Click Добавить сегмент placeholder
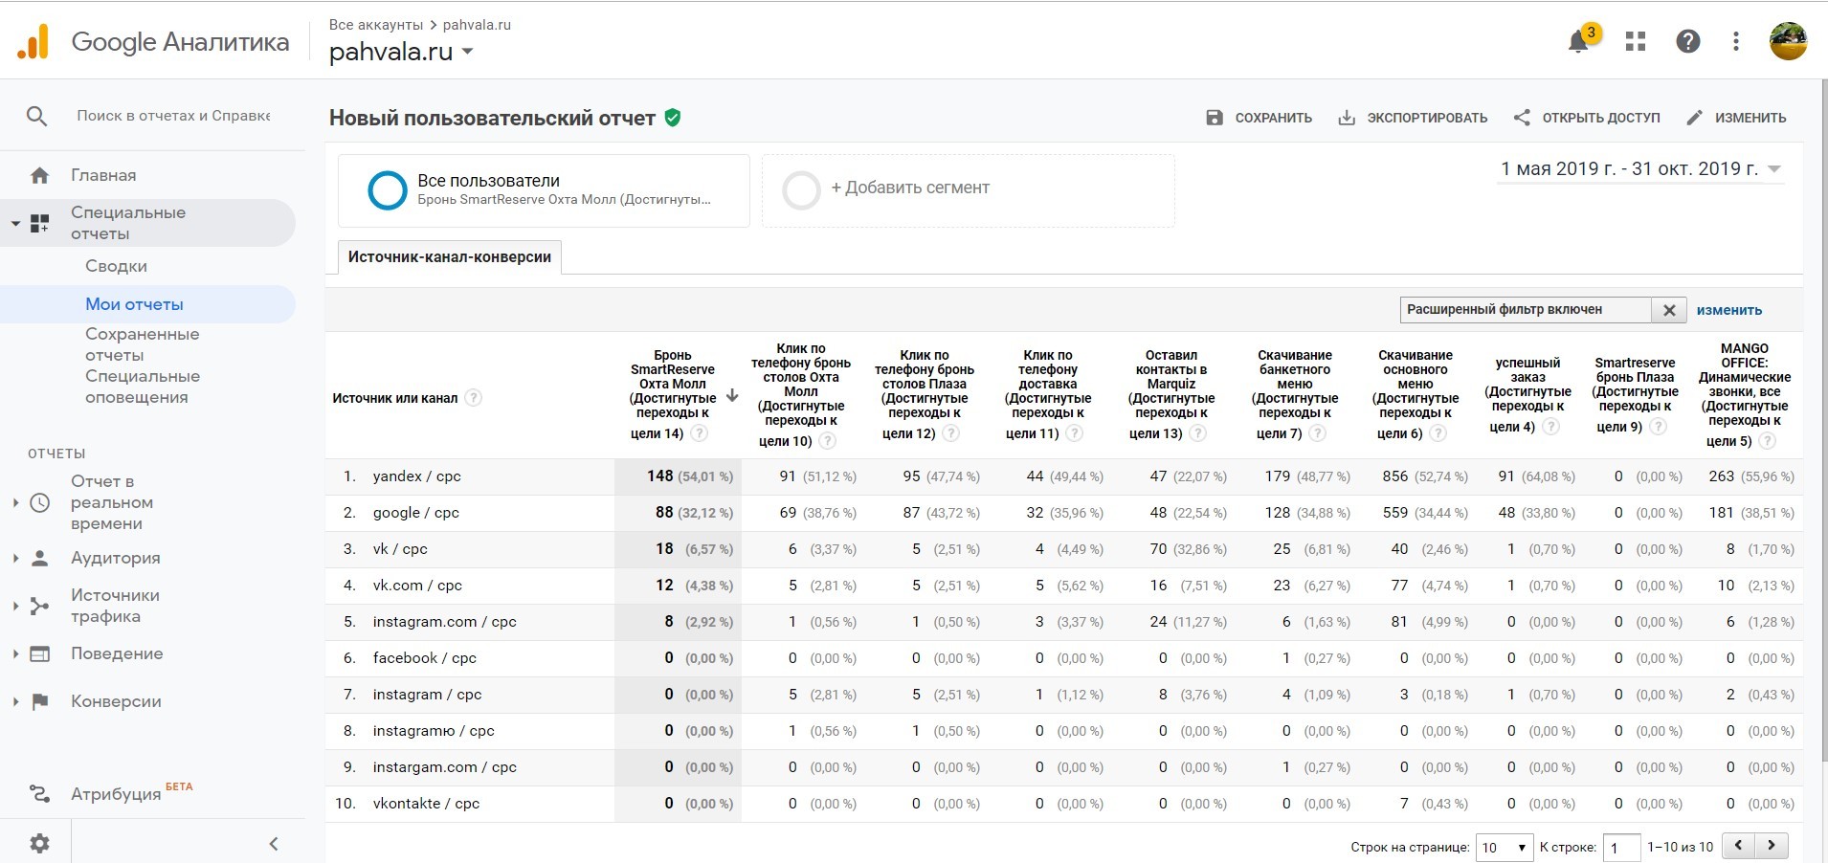The image size is (1828, 863). point(969,190)
